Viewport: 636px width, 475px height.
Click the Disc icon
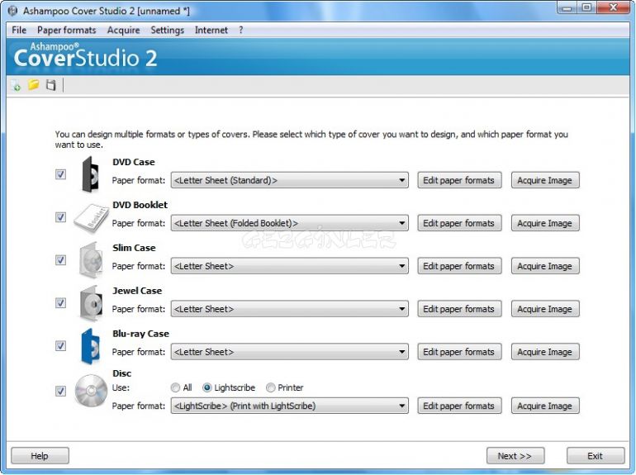coord(91,391)
